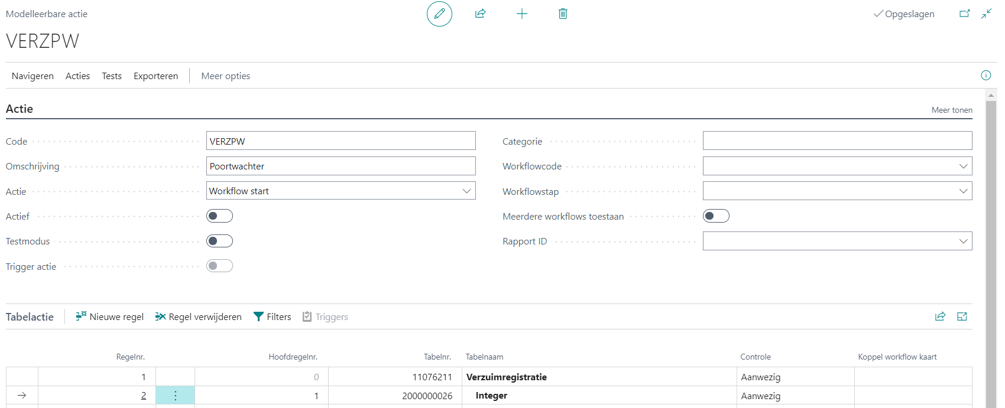
Task: Open the Actie dropdown
Action: tap(341, 191)
